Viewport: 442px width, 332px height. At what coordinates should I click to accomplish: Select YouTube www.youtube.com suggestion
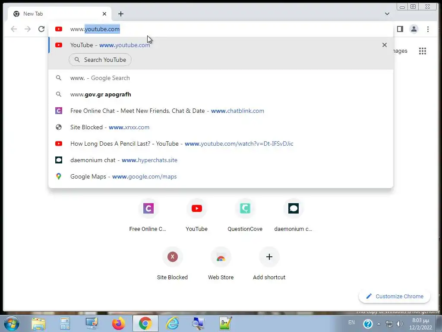coord(221,45)
